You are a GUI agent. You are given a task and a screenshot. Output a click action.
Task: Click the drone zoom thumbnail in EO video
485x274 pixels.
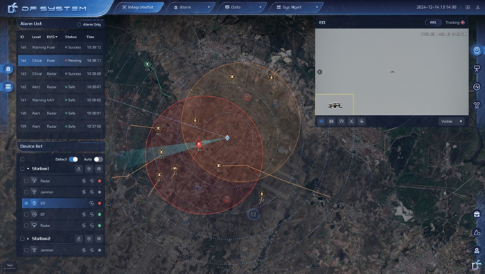[x=335, y=104]
